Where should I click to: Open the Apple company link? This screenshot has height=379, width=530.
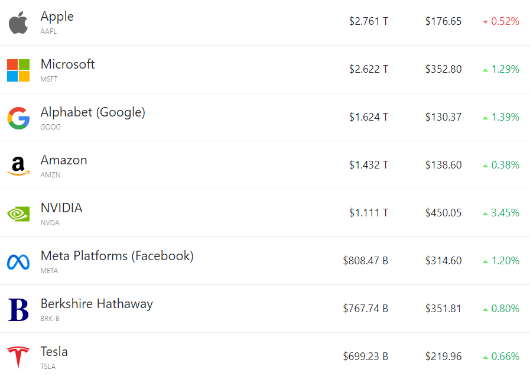(57, 17)
